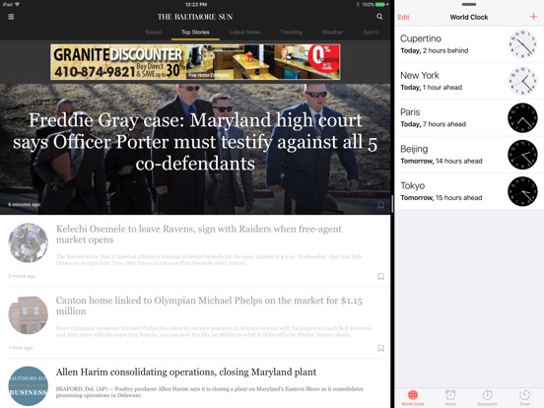Open the Granite Discounter banner ad
Viewport: 544px width, 408px height.
tap(195, 62)
